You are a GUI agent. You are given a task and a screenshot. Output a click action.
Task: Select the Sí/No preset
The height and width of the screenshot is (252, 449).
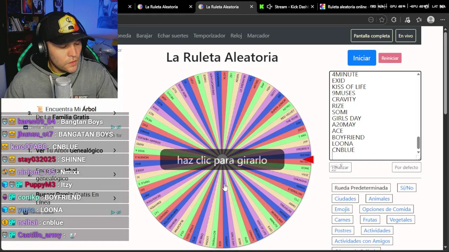pos(407,188)
